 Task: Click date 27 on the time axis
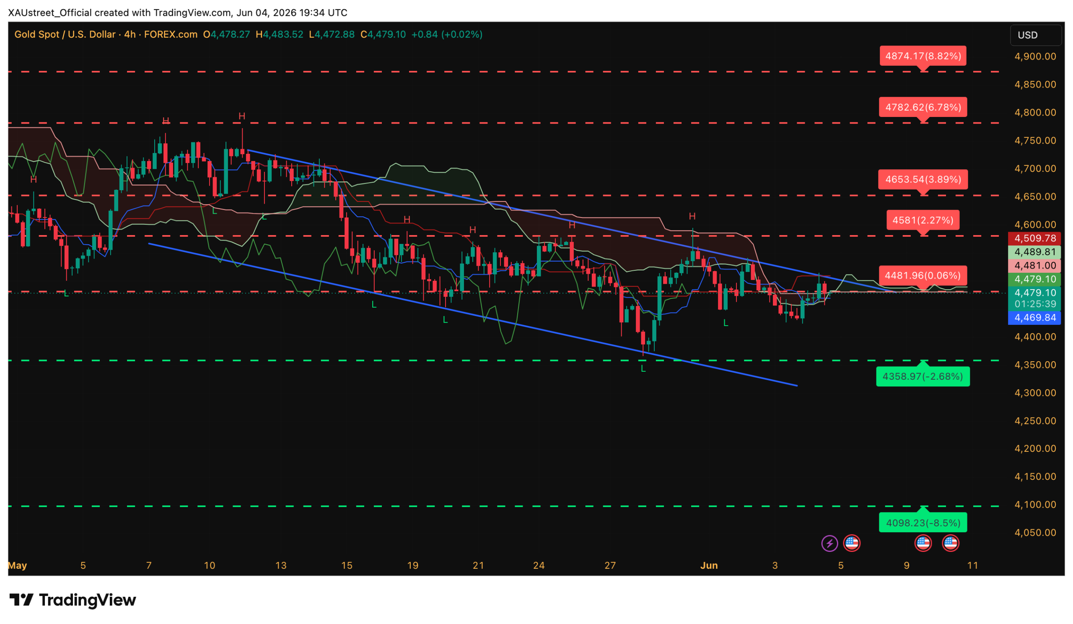pos(610,566)
